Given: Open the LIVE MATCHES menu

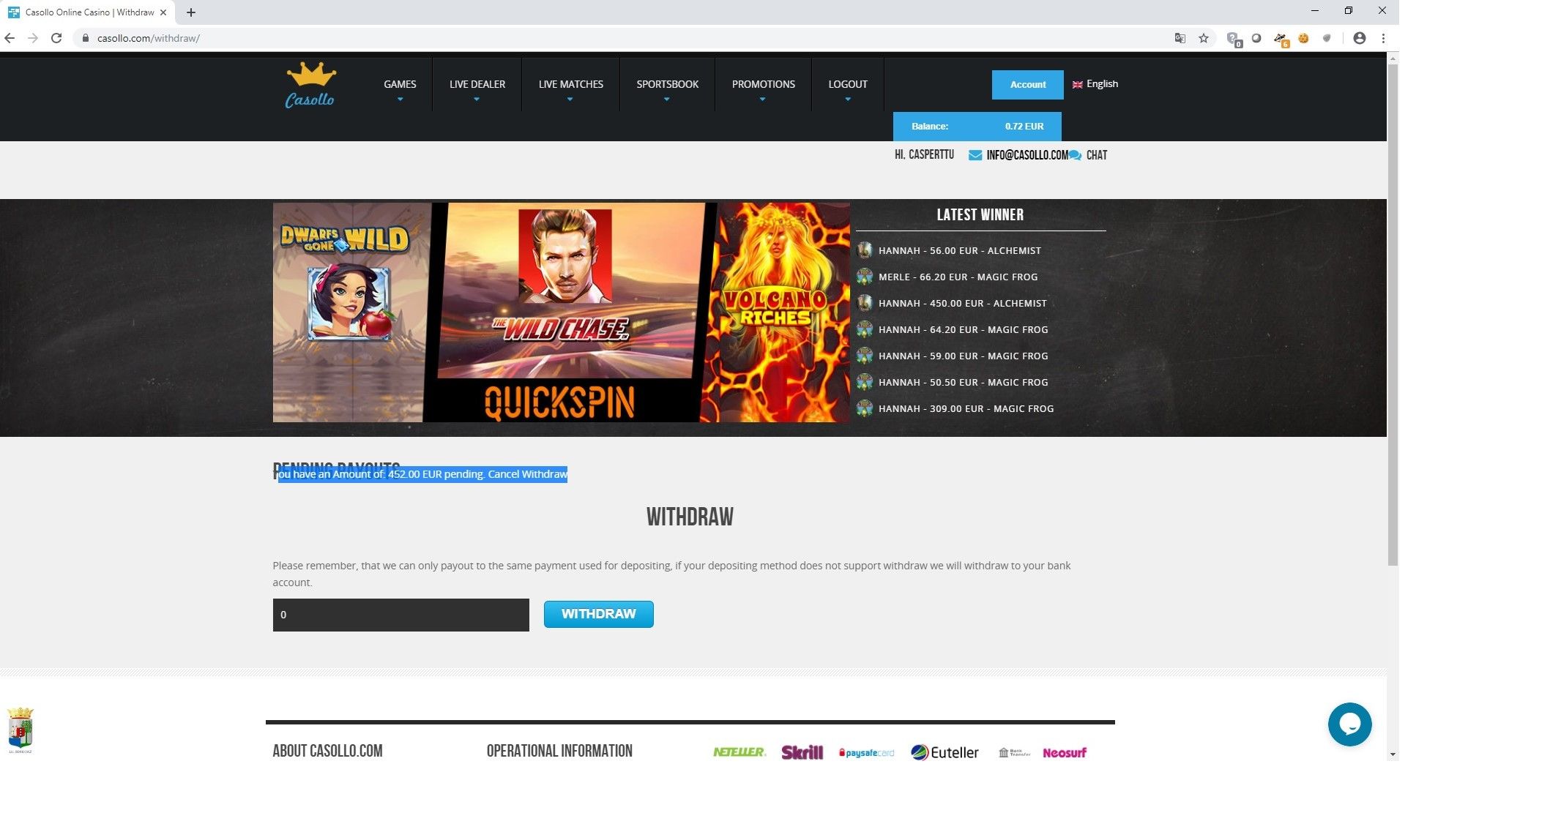Looking at the screenshot, I should coord(571,85).
